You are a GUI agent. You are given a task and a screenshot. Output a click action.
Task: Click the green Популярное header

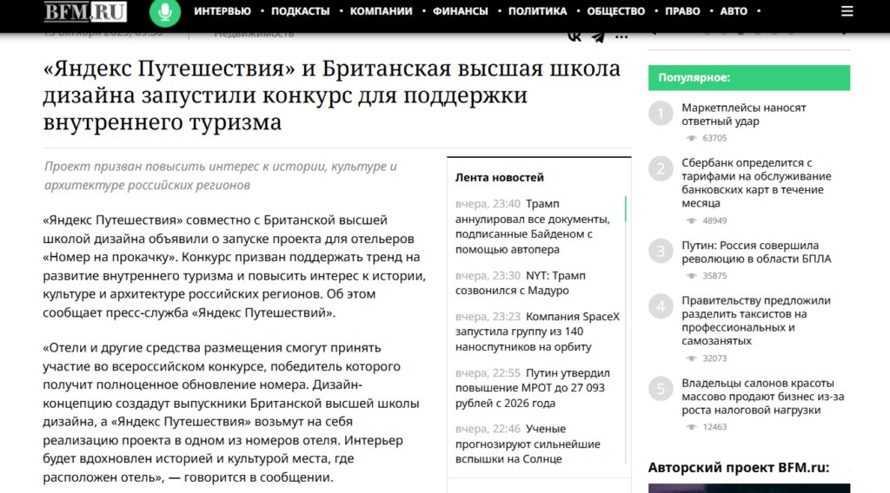click(x=748, y=77)
